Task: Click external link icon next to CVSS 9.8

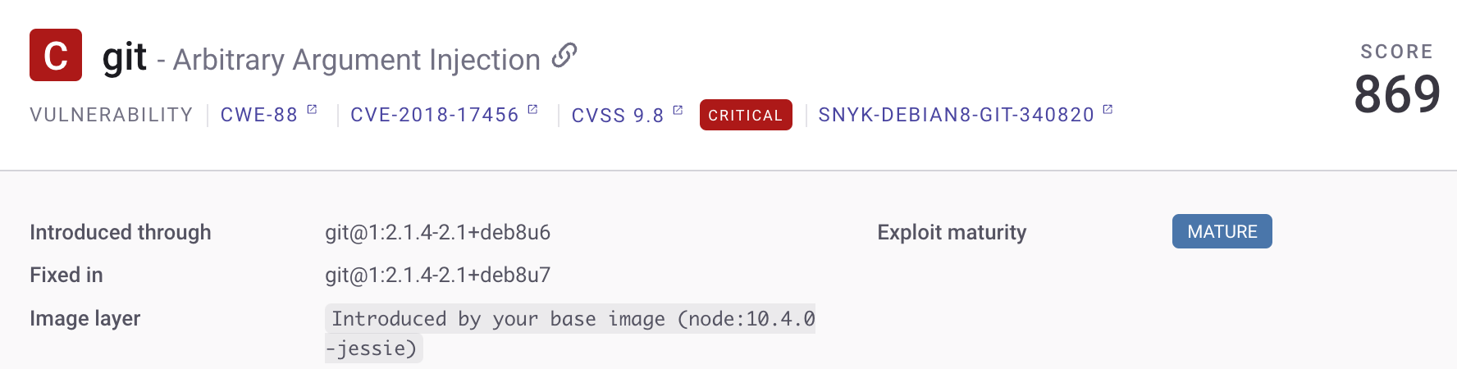Action: [678, 110]
